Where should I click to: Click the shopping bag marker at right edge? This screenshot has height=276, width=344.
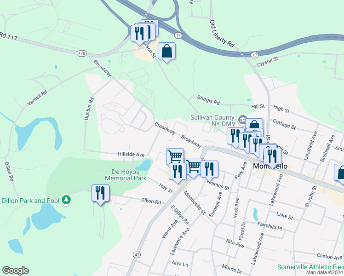(x=339, y=173)
